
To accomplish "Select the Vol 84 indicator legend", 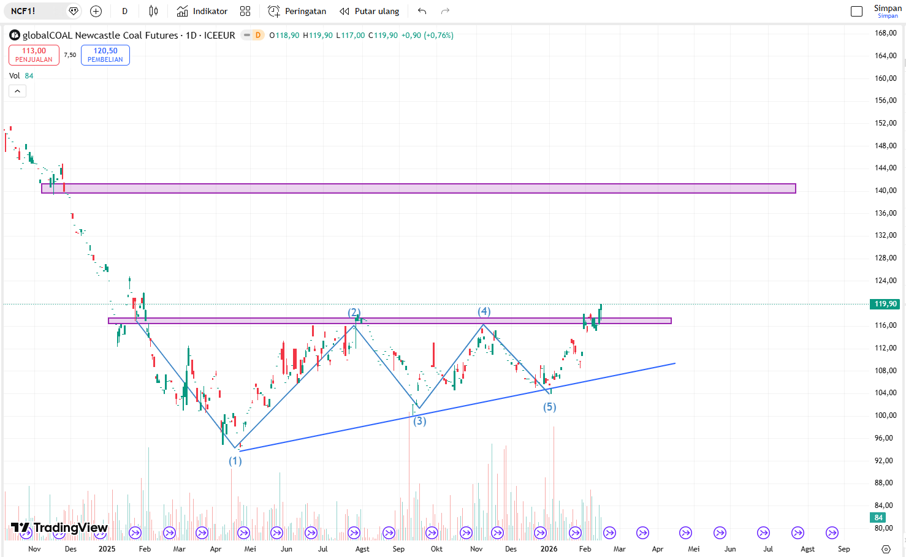I will click(x=21, y=76).
